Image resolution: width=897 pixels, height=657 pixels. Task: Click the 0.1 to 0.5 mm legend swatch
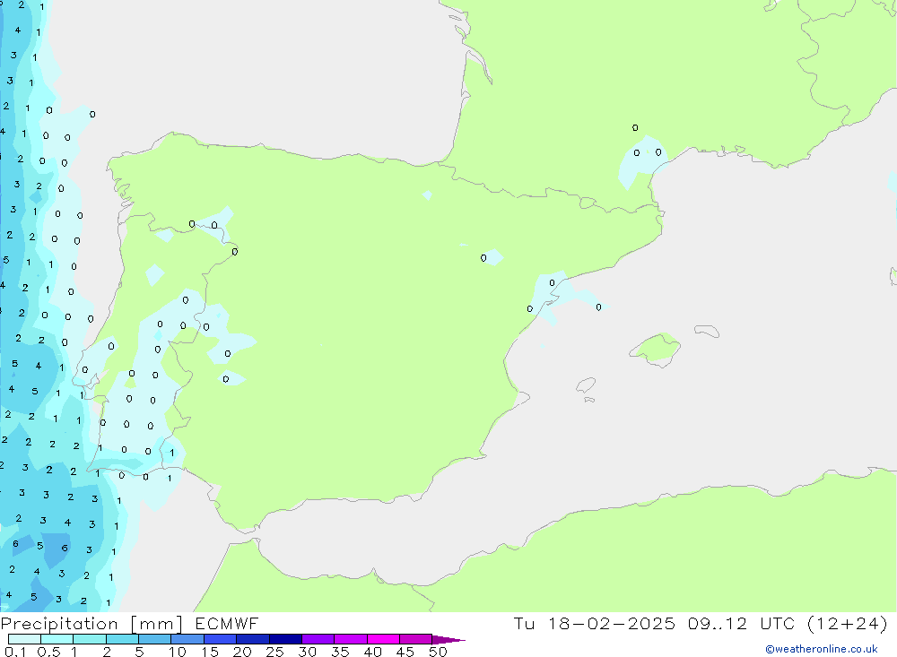click(x=24, y=639)
